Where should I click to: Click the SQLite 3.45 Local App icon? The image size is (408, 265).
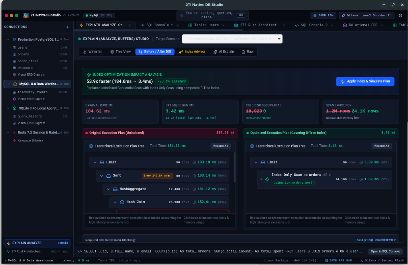[15, 108]
